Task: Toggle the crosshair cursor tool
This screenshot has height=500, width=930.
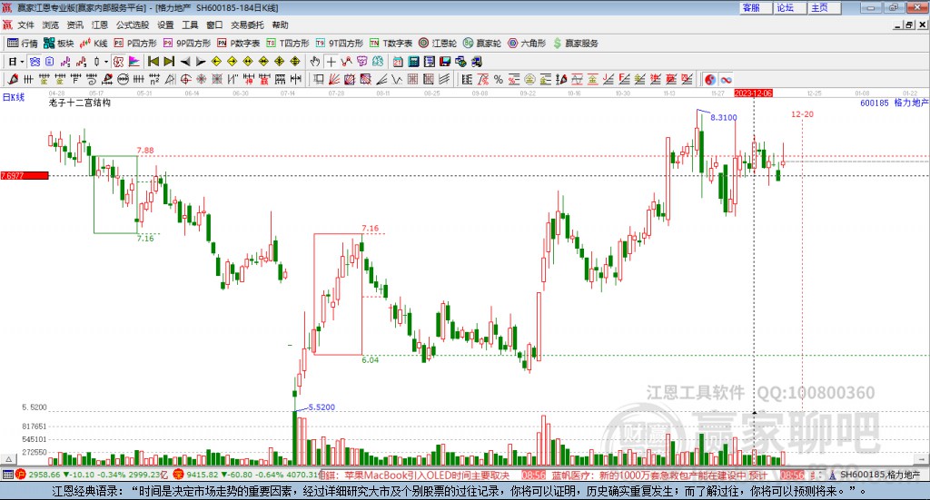Action: tap(331, 62)
